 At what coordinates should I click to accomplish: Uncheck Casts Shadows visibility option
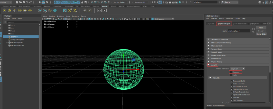click(232, 84)
